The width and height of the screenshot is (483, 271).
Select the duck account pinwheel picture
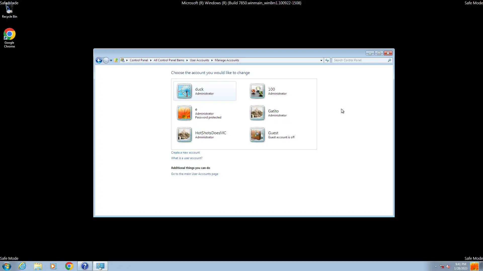tap(184, 91)
